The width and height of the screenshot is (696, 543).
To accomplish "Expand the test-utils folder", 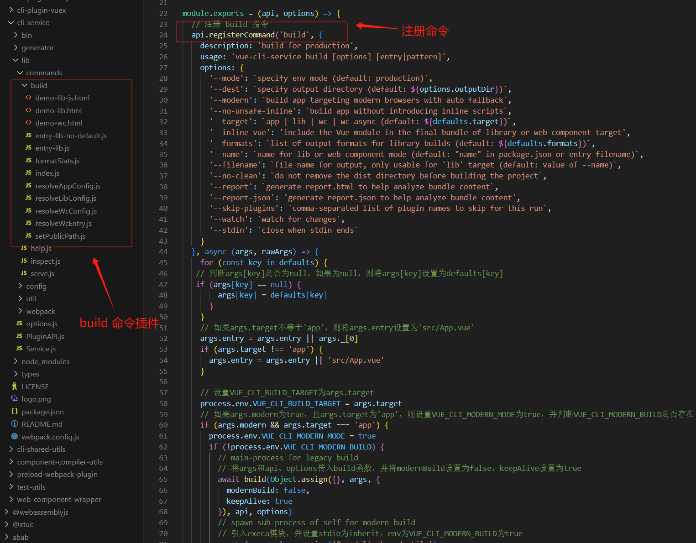I will [x=11, y=487].
